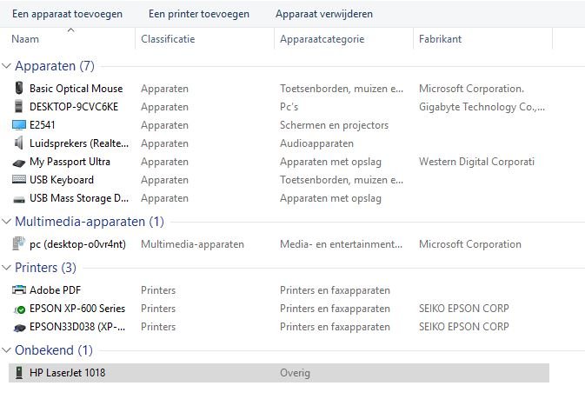
Task: Sort by the Naam column header
Action: pos(25,39)
